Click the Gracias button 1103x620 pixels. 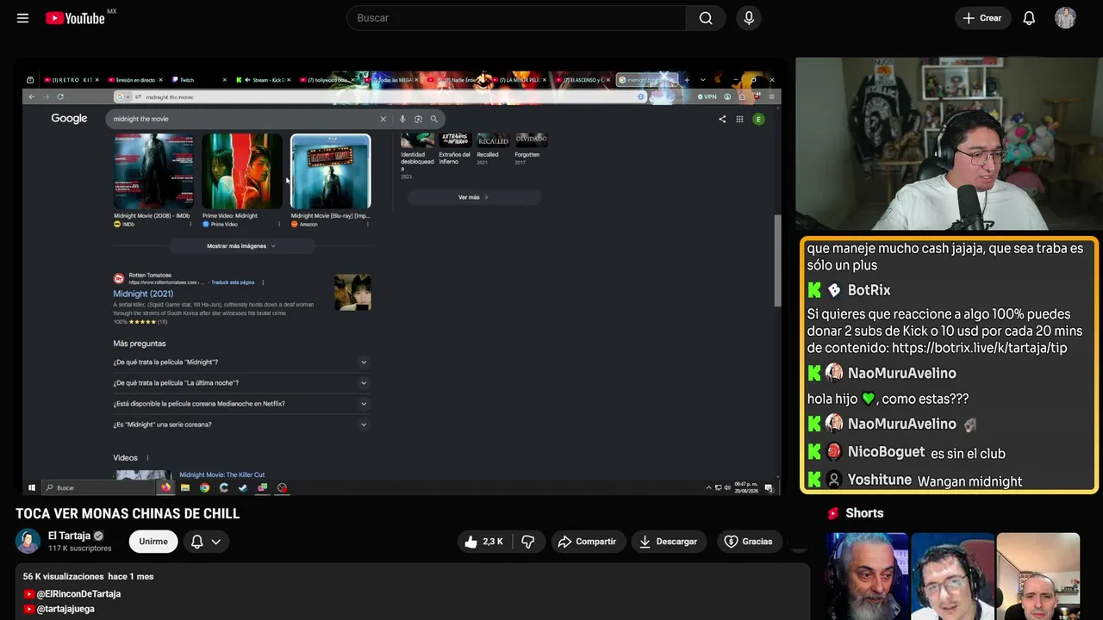[748, 542]
